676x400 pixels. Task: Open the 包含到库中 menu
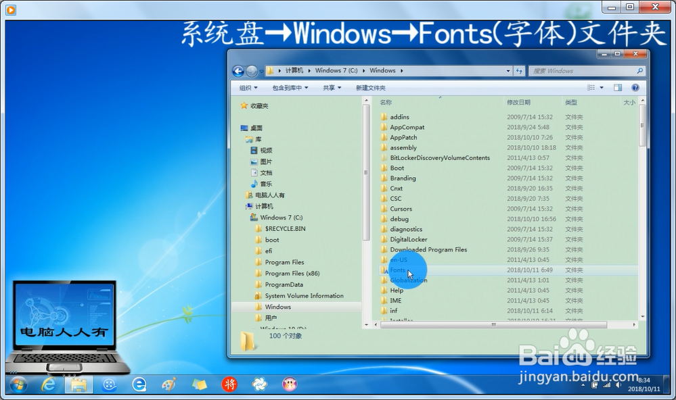coord(290,88)
